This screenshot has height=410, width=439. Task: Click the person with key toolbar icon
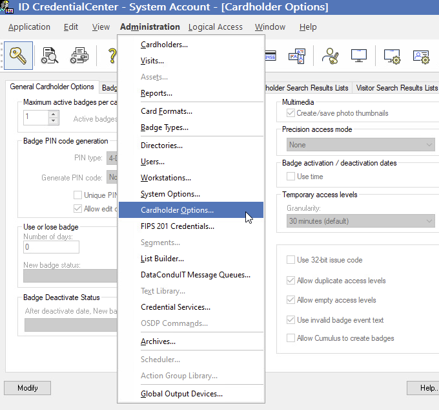pyautogui.click(x=331, y=56)
